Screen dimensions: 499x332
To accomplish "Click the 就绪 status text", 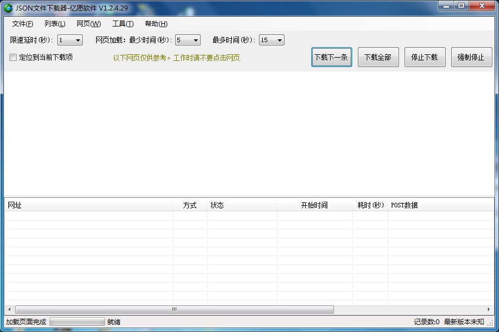I will point(113,322).
